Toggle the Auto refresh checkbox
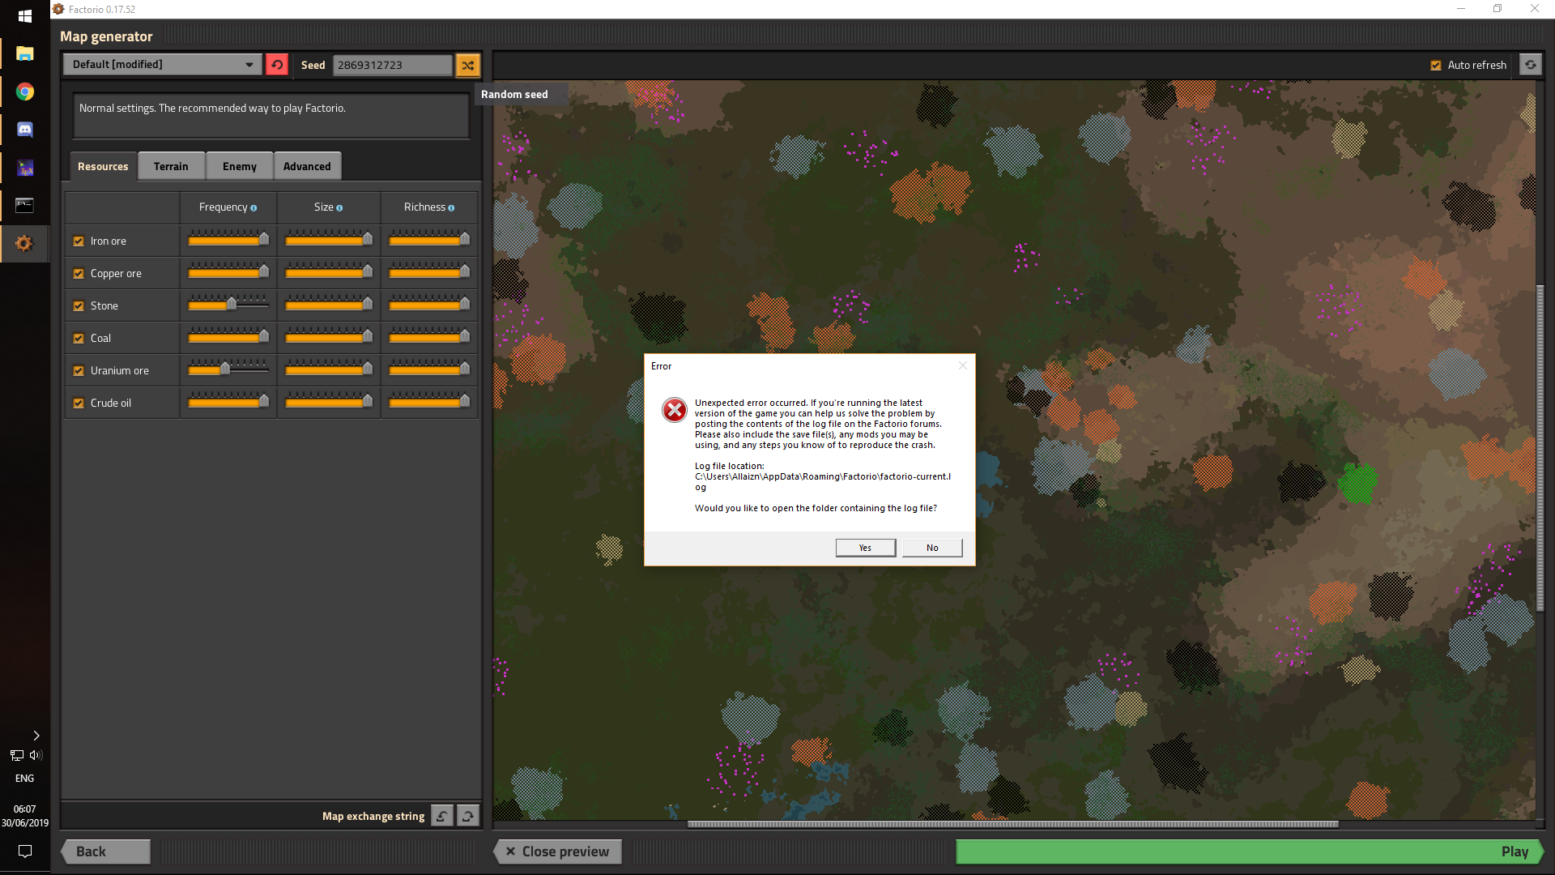Image resolution: width=1555 pixels, height=875 pixels. tap(1436, 66)
